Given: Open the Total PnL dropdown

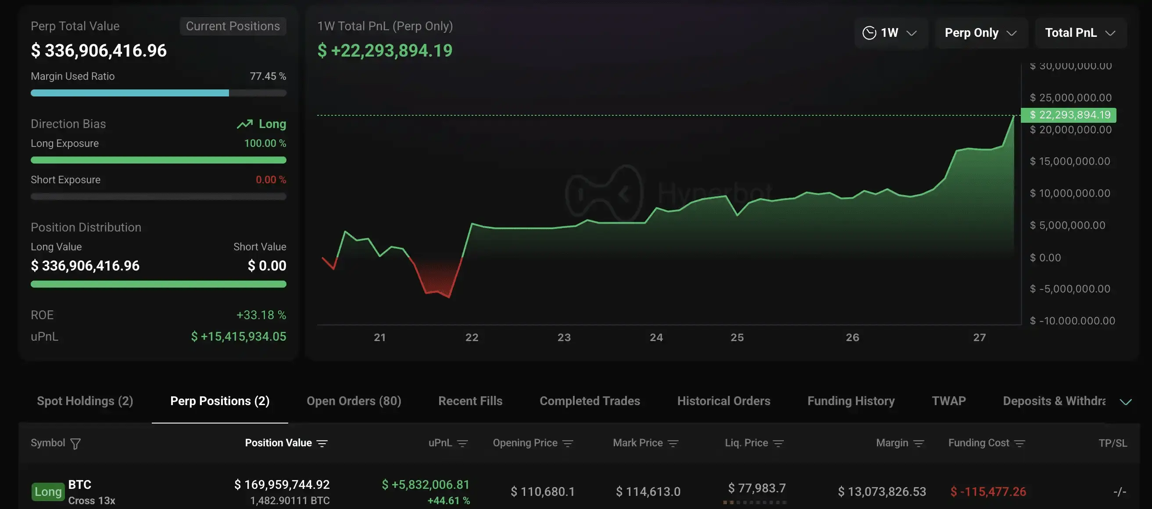Looking at the screenshot, I should click(x=1080, y=33).
